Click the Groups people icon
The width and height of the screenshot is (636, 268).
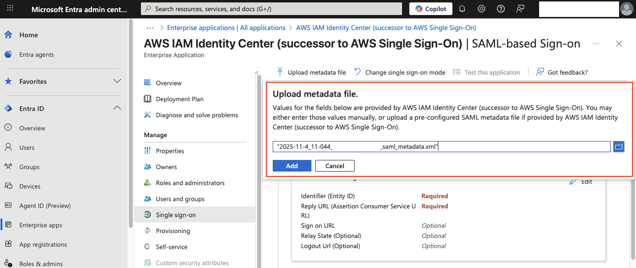pos(8,167)
